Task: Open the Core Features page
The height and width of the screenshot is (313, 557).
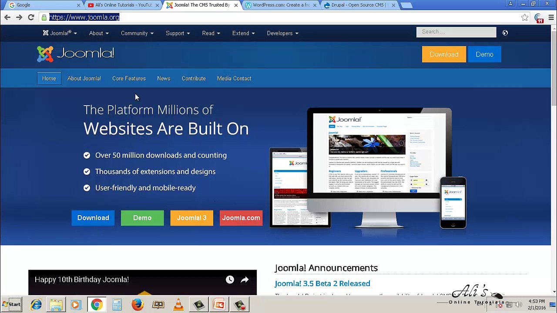Action: [129, 78]
